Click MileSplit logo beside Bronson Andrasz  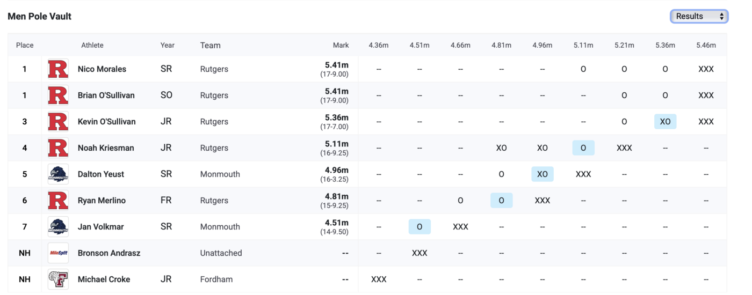58,253
